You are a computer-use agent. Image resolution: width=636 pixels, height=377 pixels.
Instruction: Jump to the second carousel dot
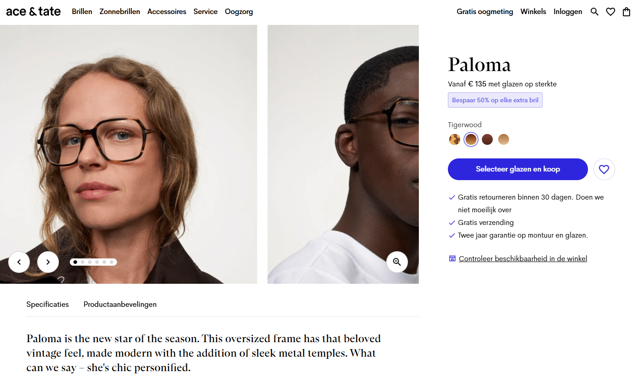pyautogui.click(x=83, y=262)
